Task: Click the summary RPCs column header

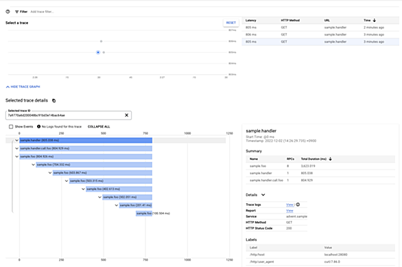Action: (x=290, y=159)
